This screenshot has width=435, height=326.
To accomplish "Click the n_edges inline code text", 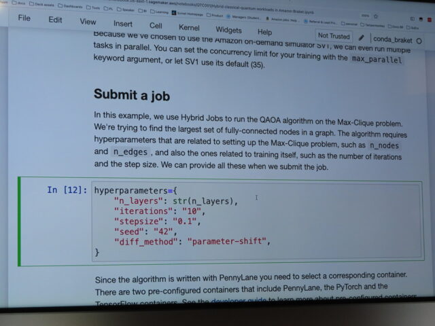I will click(130, 152).
